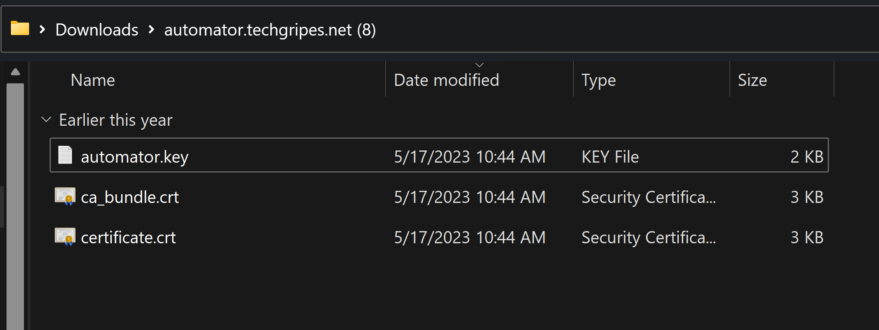
Task: Sort files by Size column
Action: 752,80
